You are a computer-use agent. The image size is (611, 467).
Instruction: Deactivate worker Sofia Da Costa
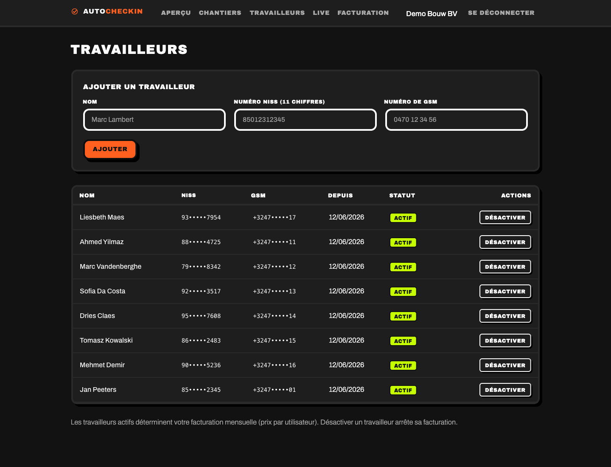[505, 291]
